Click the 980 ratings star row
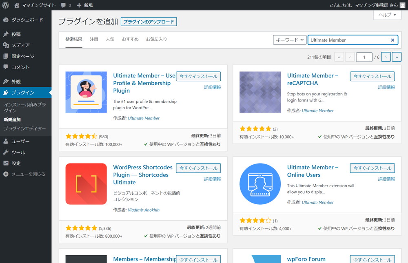408x263 pixels. [81, 136]
